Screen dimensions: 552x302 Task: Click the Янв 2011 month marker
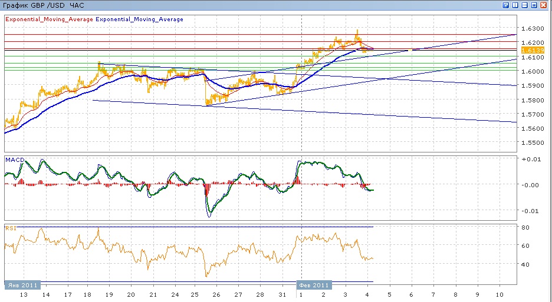22,285
